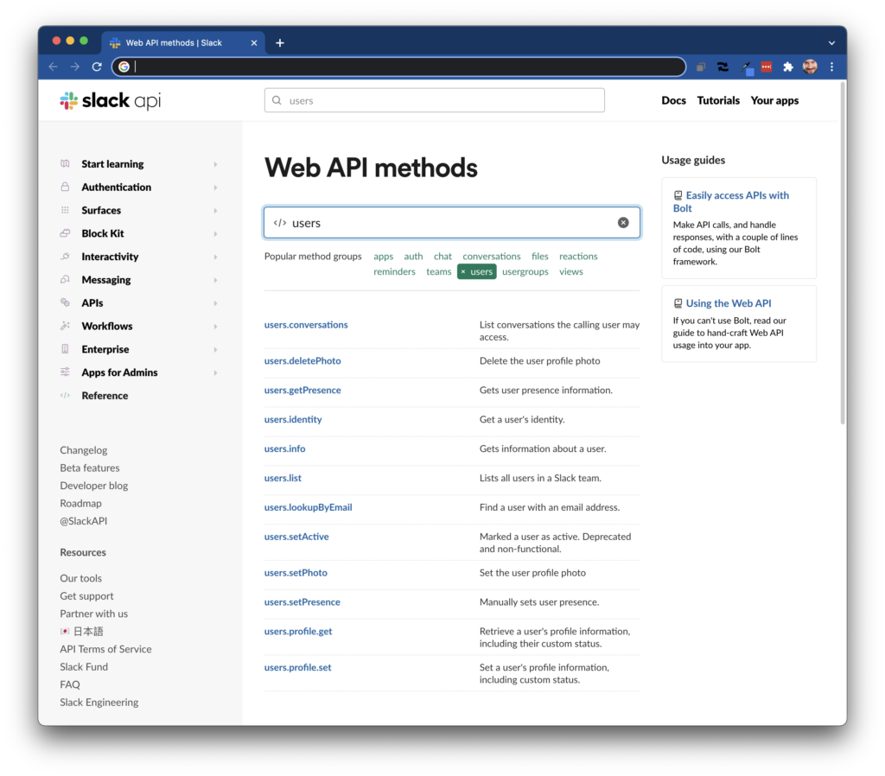Screen dimensions: 885x776
Task: Open the Changelog link in sidebar
Action: click(x=84, y=450)
